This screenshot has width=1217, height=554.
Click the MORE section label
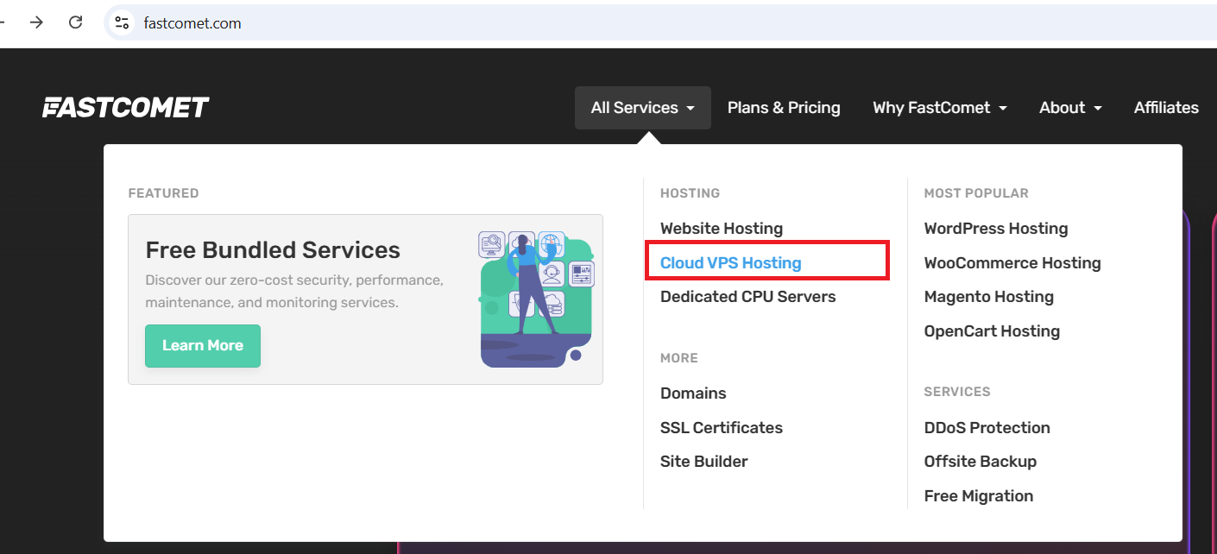679,358
